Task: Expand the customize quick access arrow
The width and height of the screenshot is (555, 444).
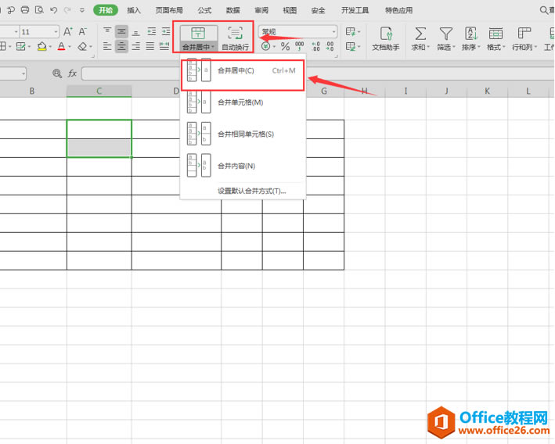Action: (81, 10)
